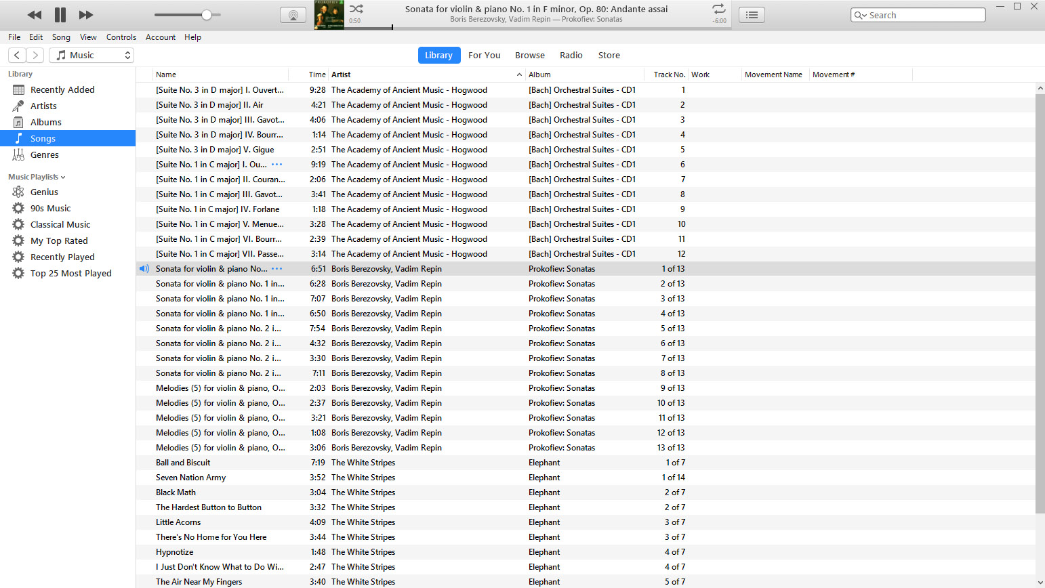Open the Up Next queue list
The height and width of the screenshot is (588, 1045).
point(752,14)
